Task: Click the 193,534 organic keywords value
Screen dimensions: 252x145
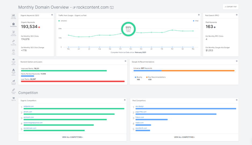Action: [29, 27]
